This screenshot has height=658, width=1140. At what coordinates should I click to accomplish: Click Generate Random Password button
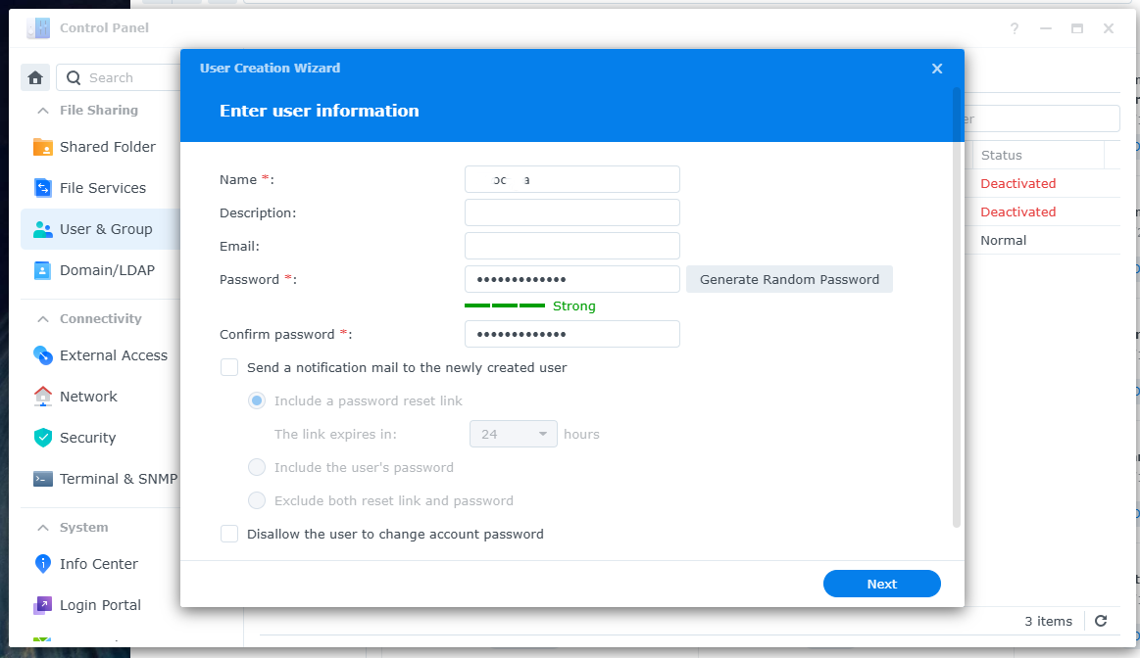[x=789, y=279]
